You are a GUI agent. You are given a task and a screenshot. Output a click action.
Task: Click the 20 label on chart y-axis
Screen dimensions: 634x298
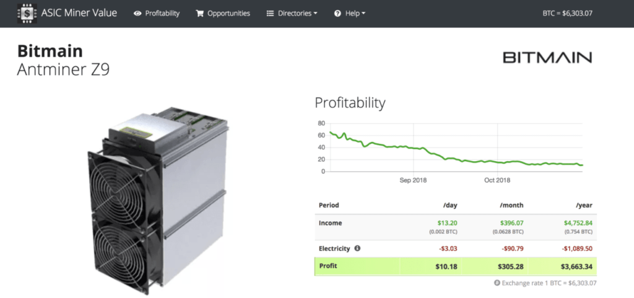(x=321, y=159)
